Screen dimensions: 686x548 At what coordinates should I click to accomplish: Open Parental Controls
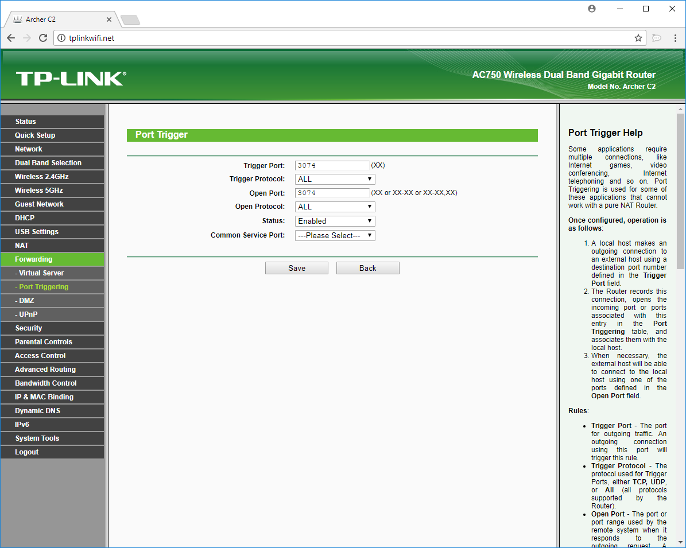(x=52, y=342)
